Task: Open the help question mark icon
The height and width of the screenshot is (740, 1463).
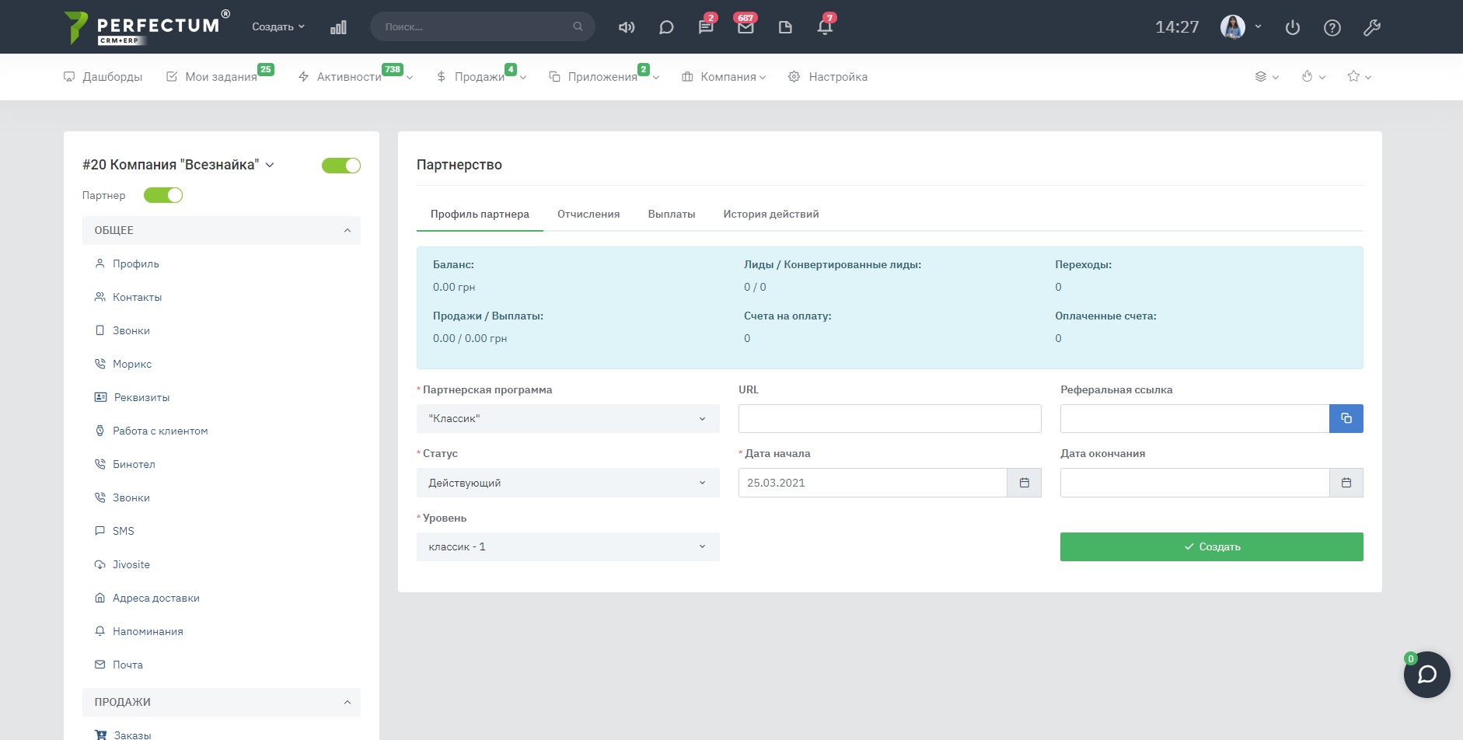Action: 1332,28
